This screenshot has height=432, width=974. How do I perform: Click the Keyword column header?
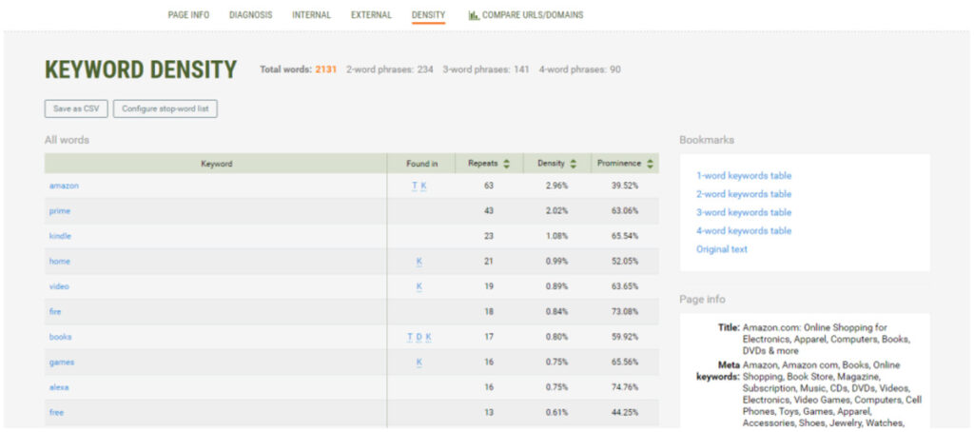click(x=216, y=164)
